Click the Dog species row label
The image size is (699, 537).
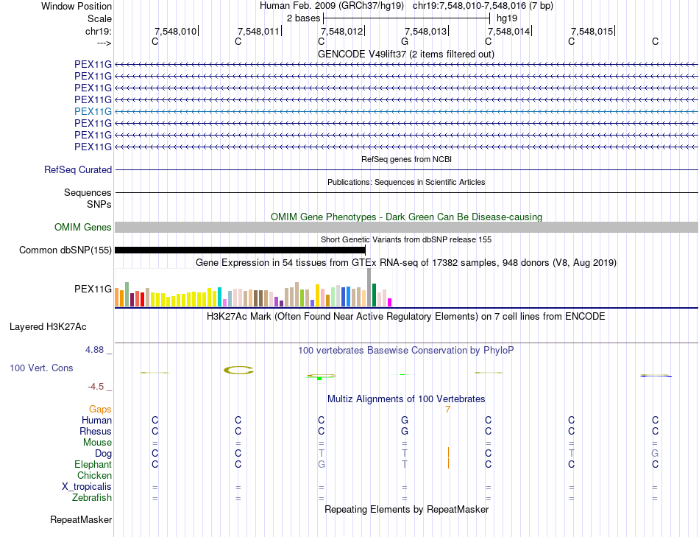point(103,454)
